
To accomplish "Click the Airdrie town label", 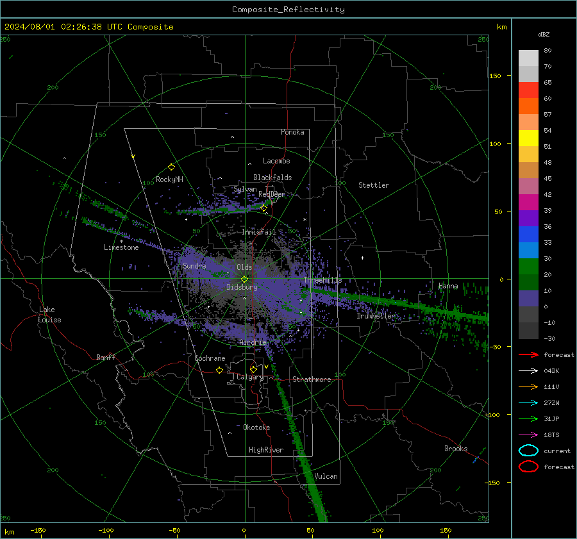I will tap(253, 342).
